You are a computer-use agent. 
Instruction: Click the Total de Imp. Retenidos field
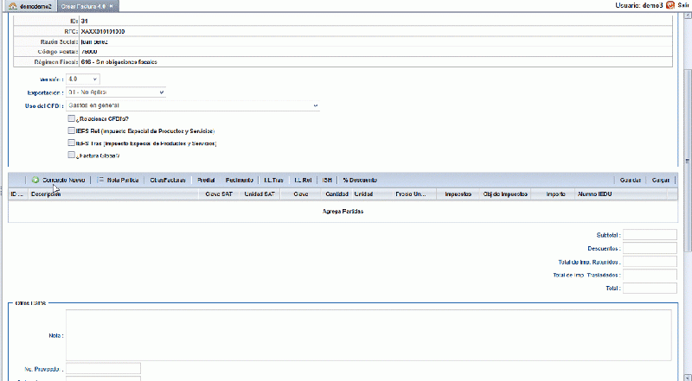point(650,262)
